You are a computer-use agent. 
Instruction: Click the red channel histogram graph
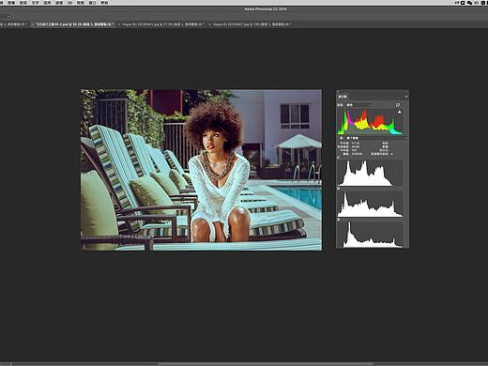point(370,173)
